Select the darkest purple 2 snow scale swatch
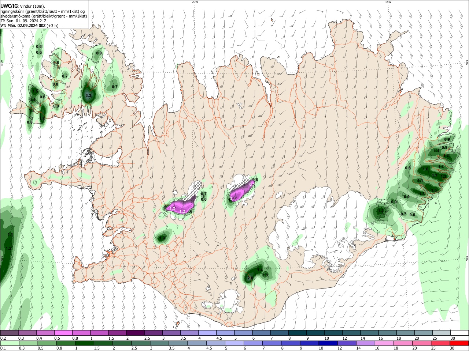Viewport: 469px width, 351px height. (x=135, y=333)
